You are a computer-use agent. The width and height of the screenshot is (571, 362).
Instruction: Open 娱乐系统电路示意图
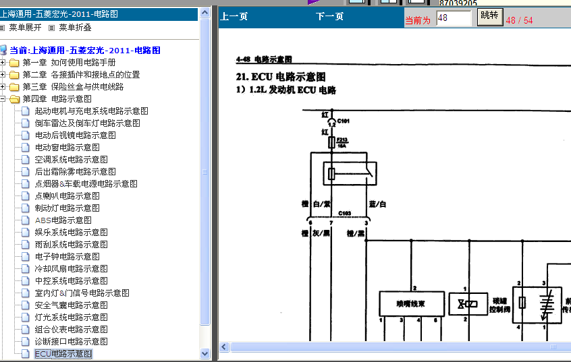pos(72,232)
